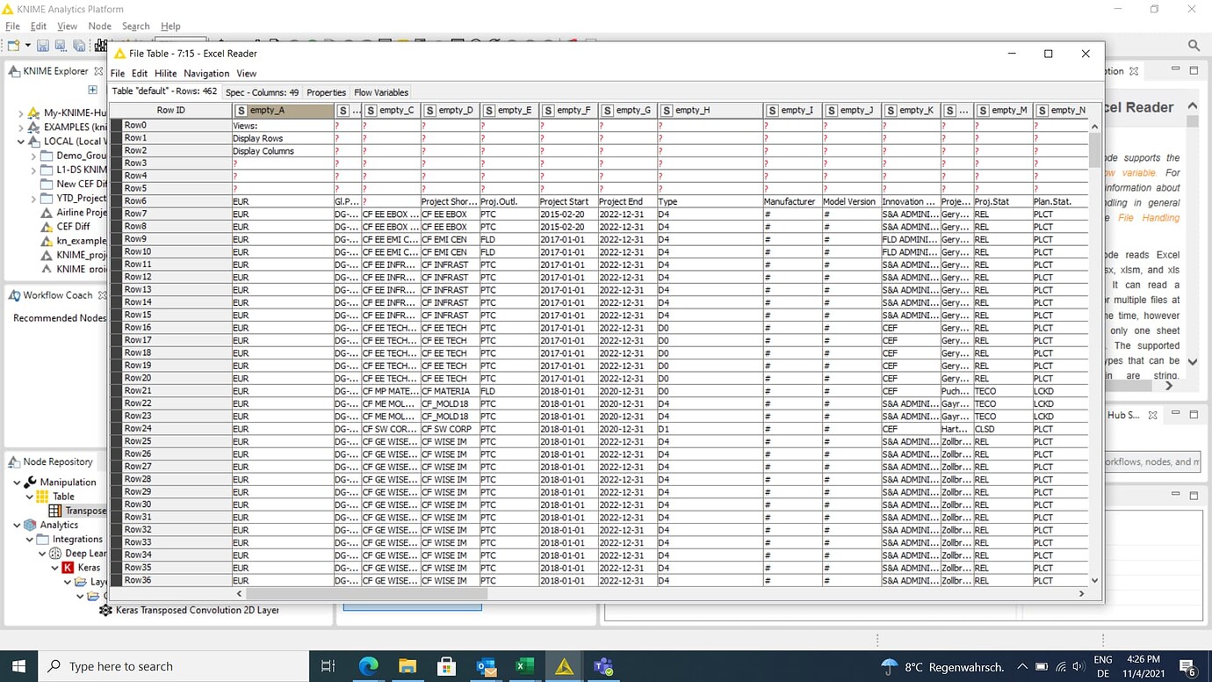
Task: Click the Analytics cube icon
Action: tap(30, 526)
